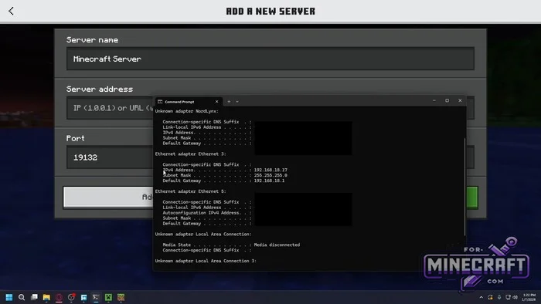This screenshot has width=541, height=304.
Task: Open Task View on the taskbar
Action: point(34,297)
